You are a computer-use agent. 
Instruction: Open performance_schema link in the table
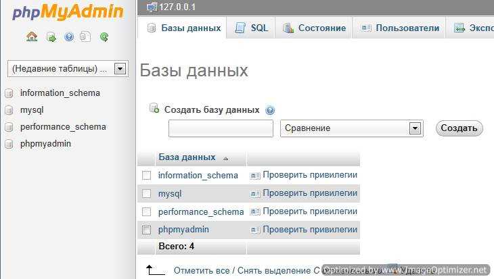[201, 211]
